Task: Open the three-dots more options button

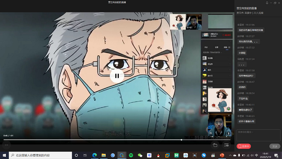Action: [6, 145]
